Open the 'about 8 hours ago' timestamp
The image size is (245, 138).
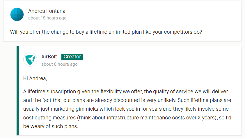coord(59,64)
